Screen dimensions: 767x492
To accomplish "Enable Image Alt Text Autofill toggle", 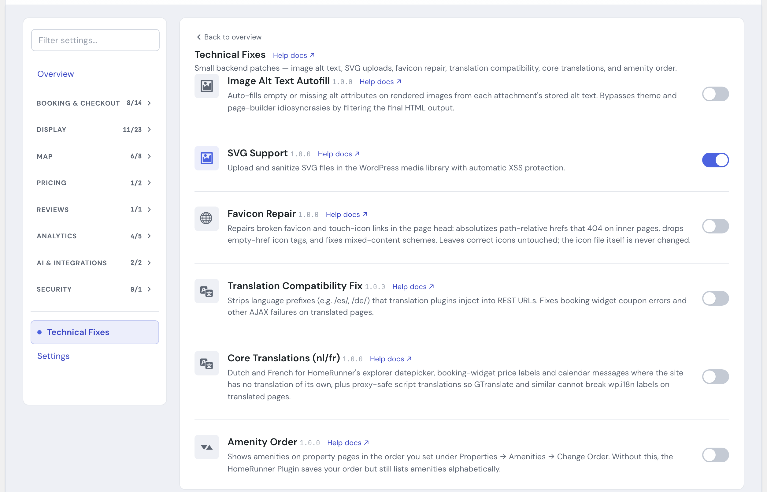I will pyautogui.click(x=715, y=94).
